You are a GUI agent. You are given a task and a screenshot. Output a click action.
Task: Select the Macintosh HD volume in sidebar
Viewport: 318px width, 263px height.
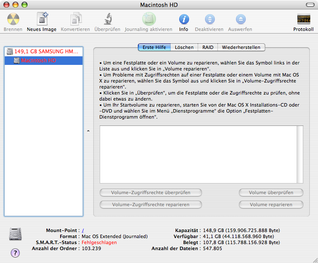(43, 61)
